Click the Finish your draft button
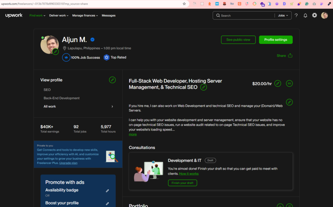The width and height of the screenshot is (333, 207). (x=182, y=183)
